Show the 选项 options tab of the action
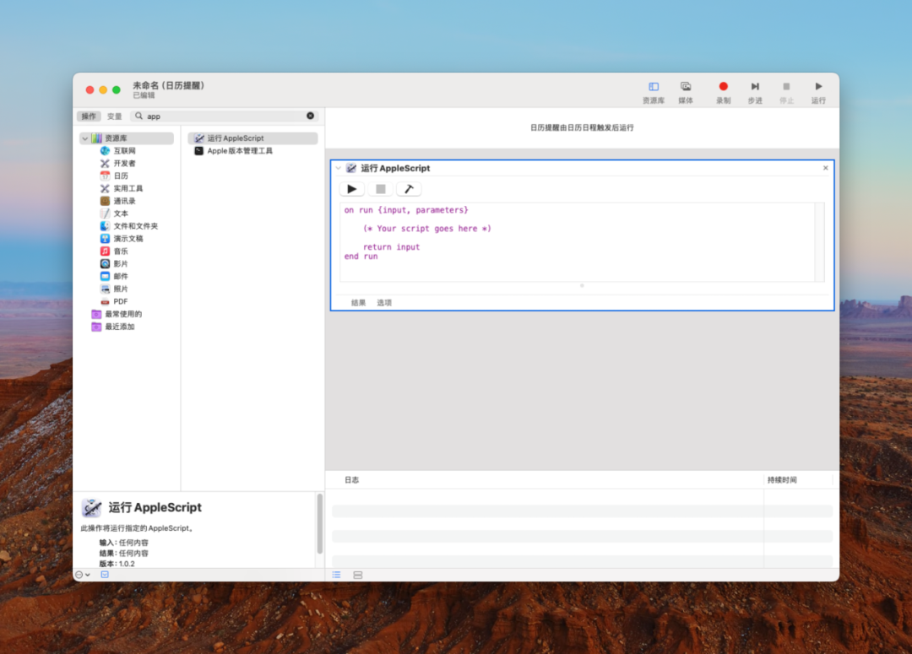The width and height of the screenshot is (912, 654). pos(384,303)
